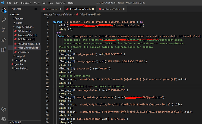The width and height of the screenshot is (202, 124).
Task: Select AvisoSinistroSite.rb in the explorer
Action: [x=28, y=48]
